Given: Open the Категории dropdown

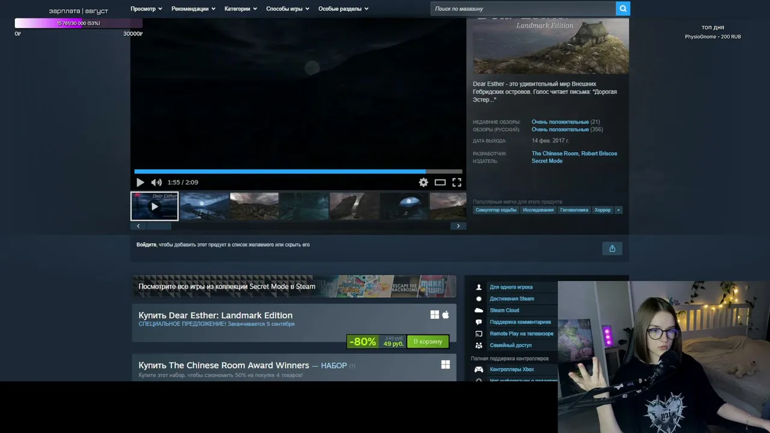Looking at the screenshot, I should [x=241, y=8].
